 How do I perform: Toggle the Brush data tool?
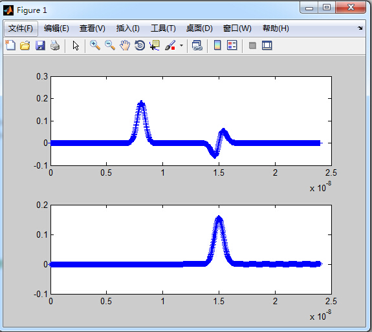click(x=170, y=45)
